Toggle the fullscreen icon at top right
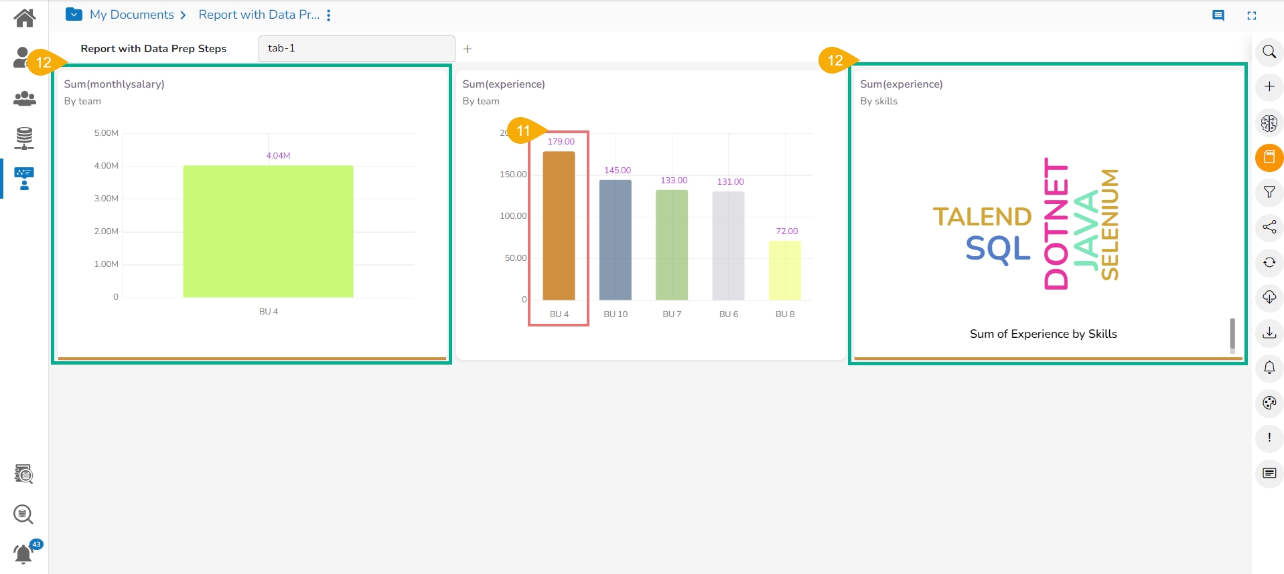Screen dimensions: 1284x574 click(1252, 15)
